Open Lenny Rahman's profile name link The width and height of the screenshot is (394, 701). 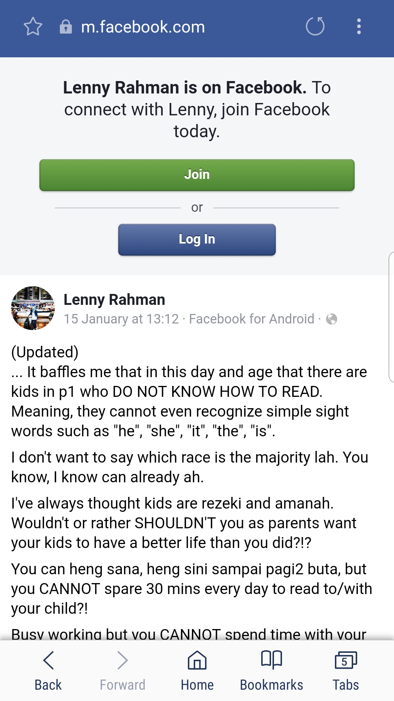114,300
